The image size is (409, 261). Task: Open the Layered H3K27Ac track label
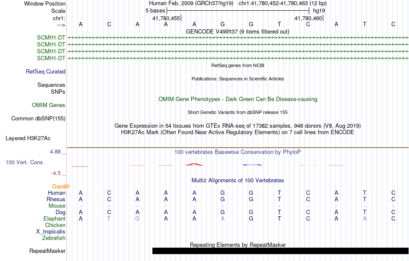tap(28, 138)
